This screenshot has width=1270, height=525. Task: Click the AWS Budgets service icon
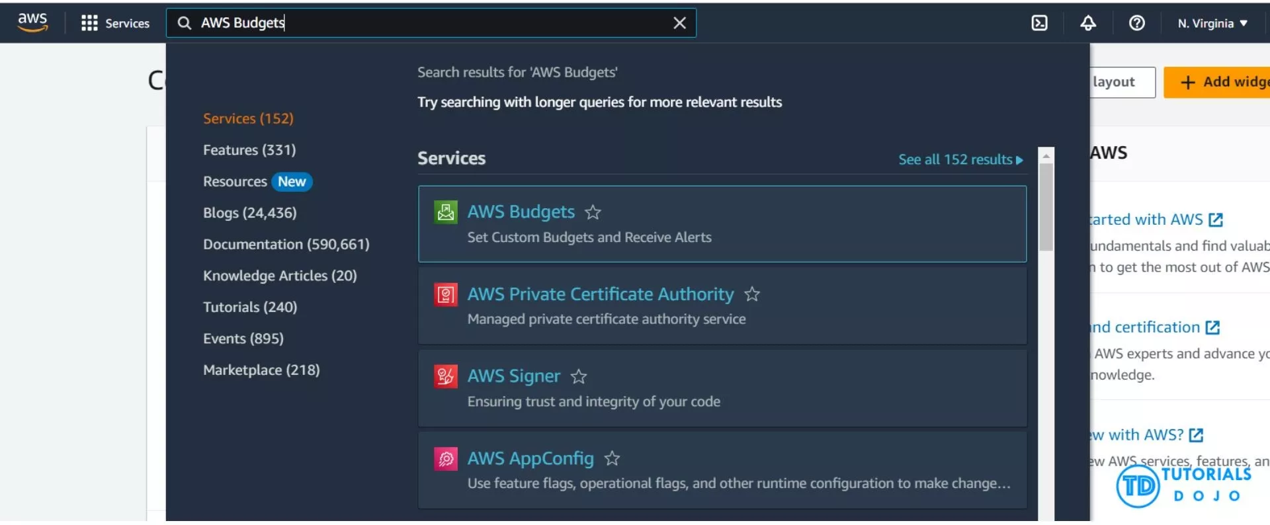[x=446, y=212]
